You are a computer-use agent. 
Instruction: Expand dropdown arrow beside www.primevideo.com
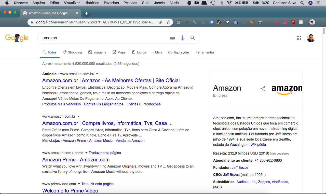79,184
